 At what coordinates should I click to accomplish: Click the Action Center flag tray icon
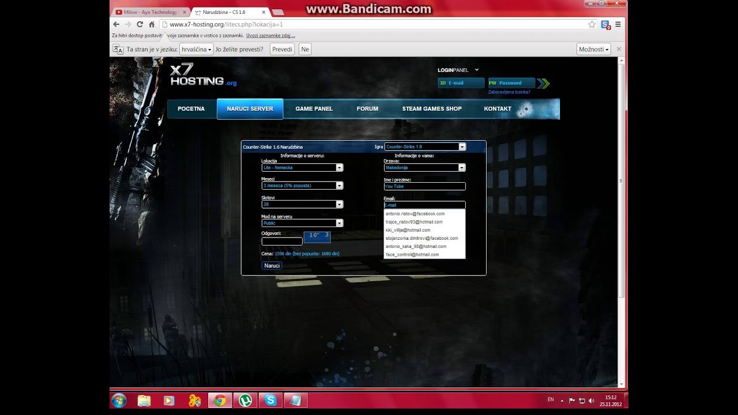coord(572,400)
